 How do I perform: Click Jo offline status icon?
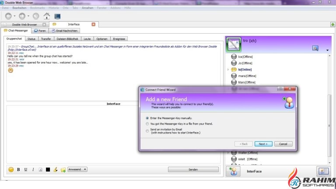pyautogui.click(x=234, y=63)
